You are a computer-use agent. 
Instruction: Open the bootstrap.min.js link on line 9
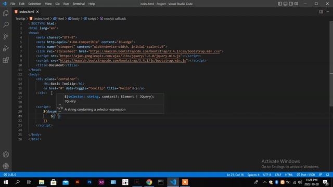pyautogui.click(x=123, y=61)
